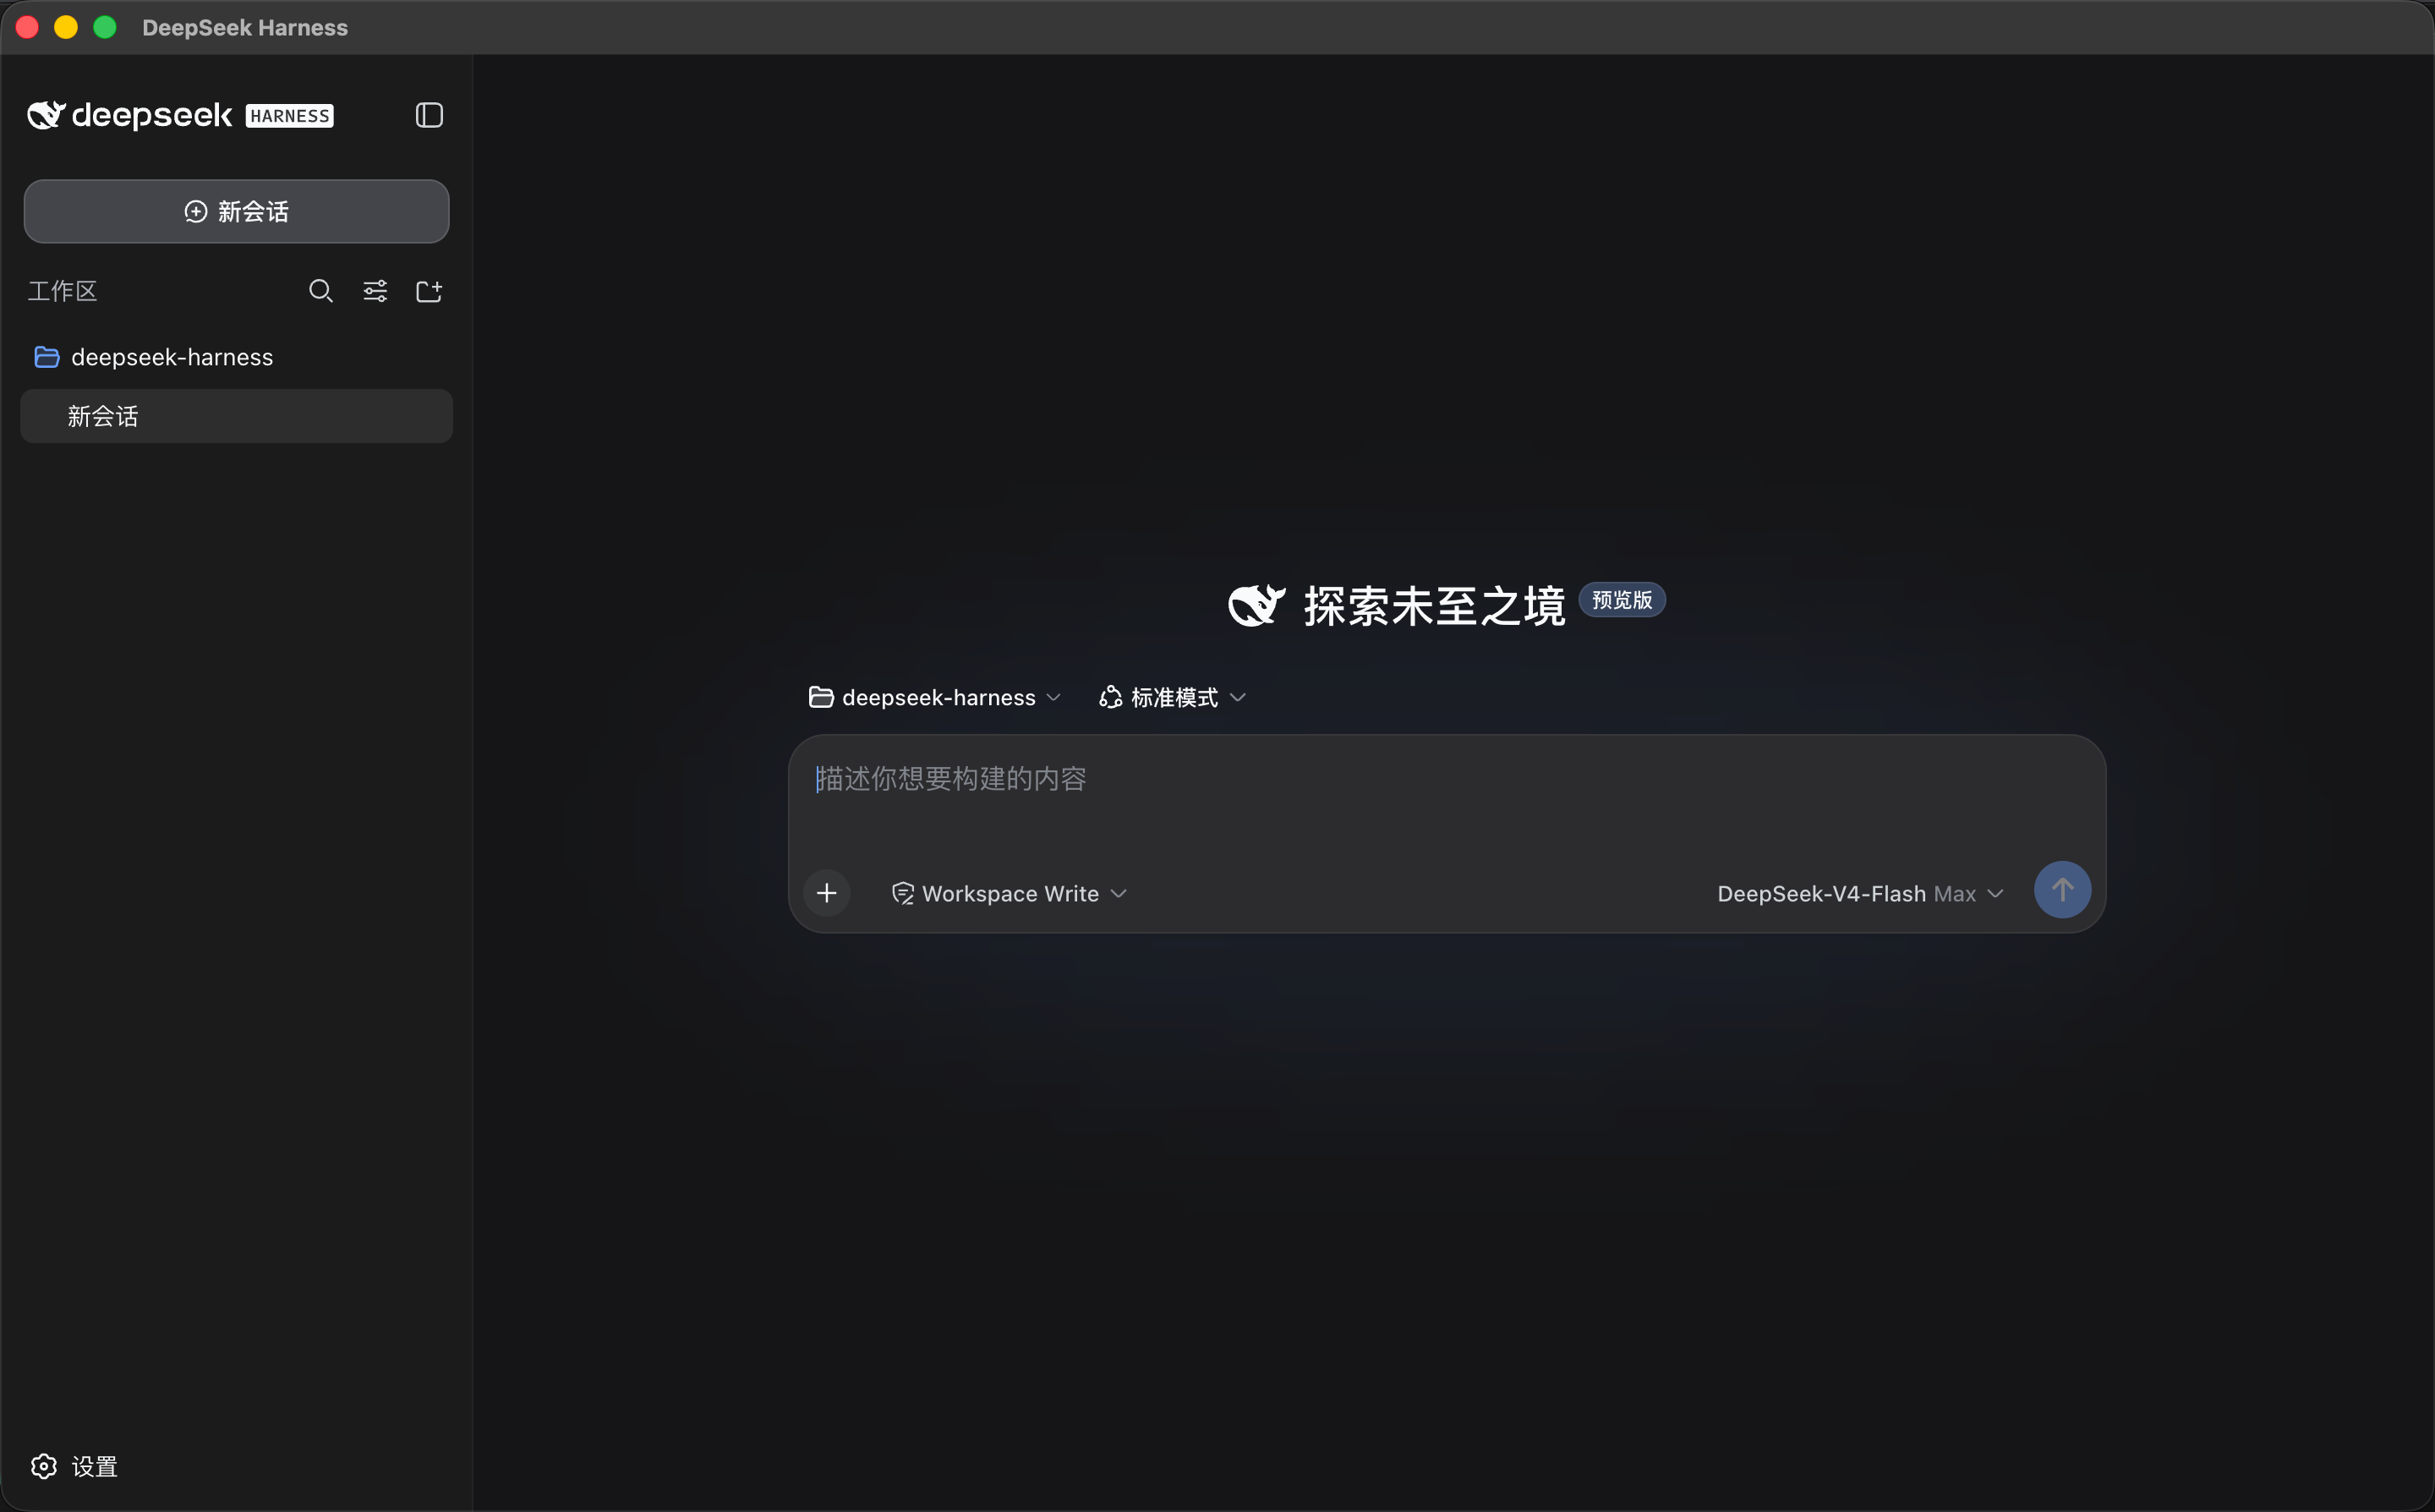Open the 标准模式 mode dropdown
This screenshot has width=2435, height=1512.
click(x=1173, y=697)
